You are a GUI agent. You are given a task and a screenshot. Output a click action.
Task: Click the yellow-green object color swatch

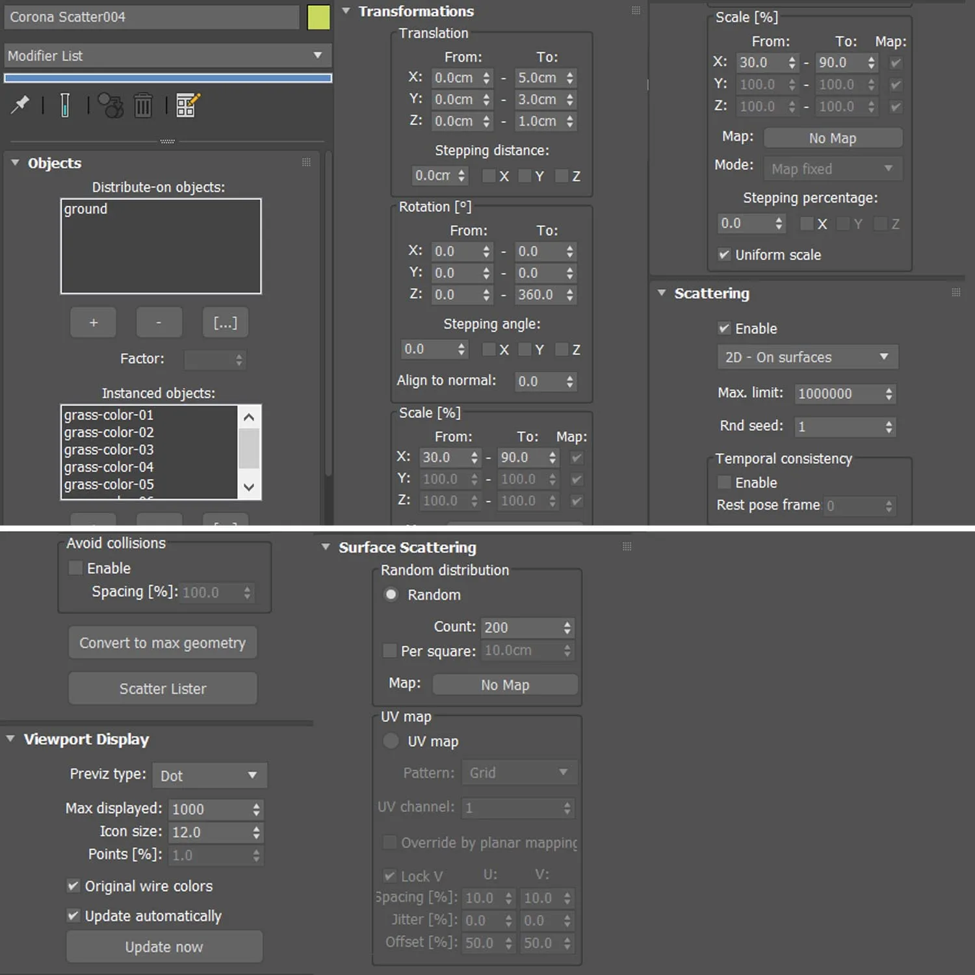[318, 17]
